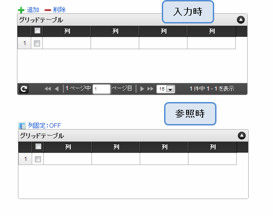The image size is (273, 216).
Task: Click the second 列 header in the upper grid
Action: click(115, 31)
